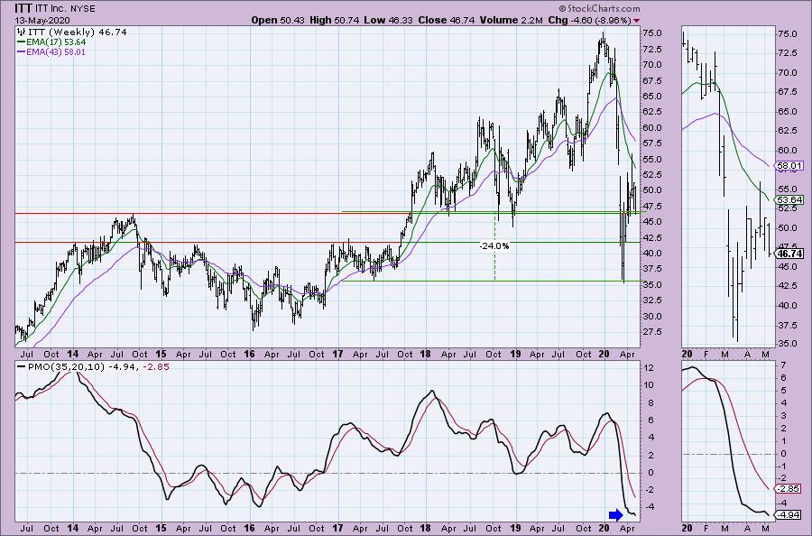Click year 17 on the bottom PMO time axis
Viewport: 812px width, 536px height.
337,528
